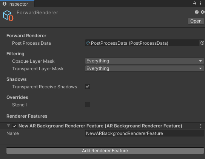The width and height of the screenshot is (205, 159).
Task: Click the Post Process Data object picker circle
Action: pyautogui.click(x=202, y=43)
